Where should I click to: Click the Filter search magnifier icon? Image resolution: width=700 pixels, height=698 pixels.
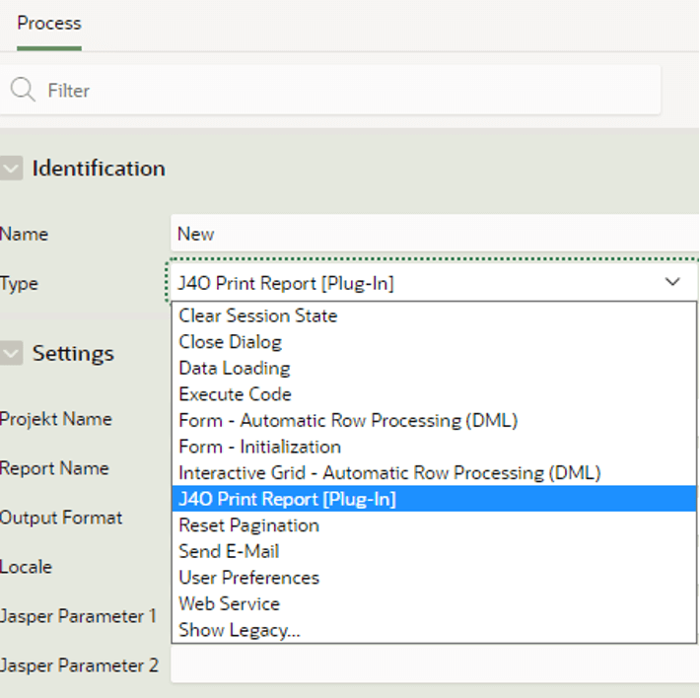(x=23, y=90)
